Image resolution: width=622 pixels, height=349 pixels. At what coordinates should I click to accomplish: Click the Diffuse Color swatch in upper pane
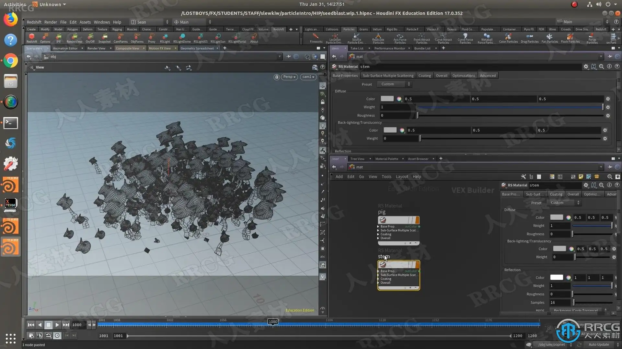click(x=387, y=99)
